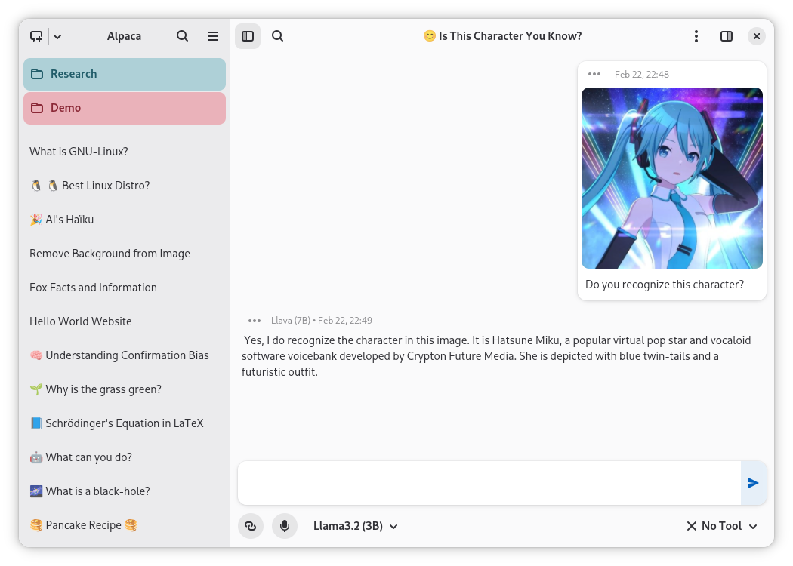
Task: Open the 'What can you do?' chat
Action: point(125,457)
